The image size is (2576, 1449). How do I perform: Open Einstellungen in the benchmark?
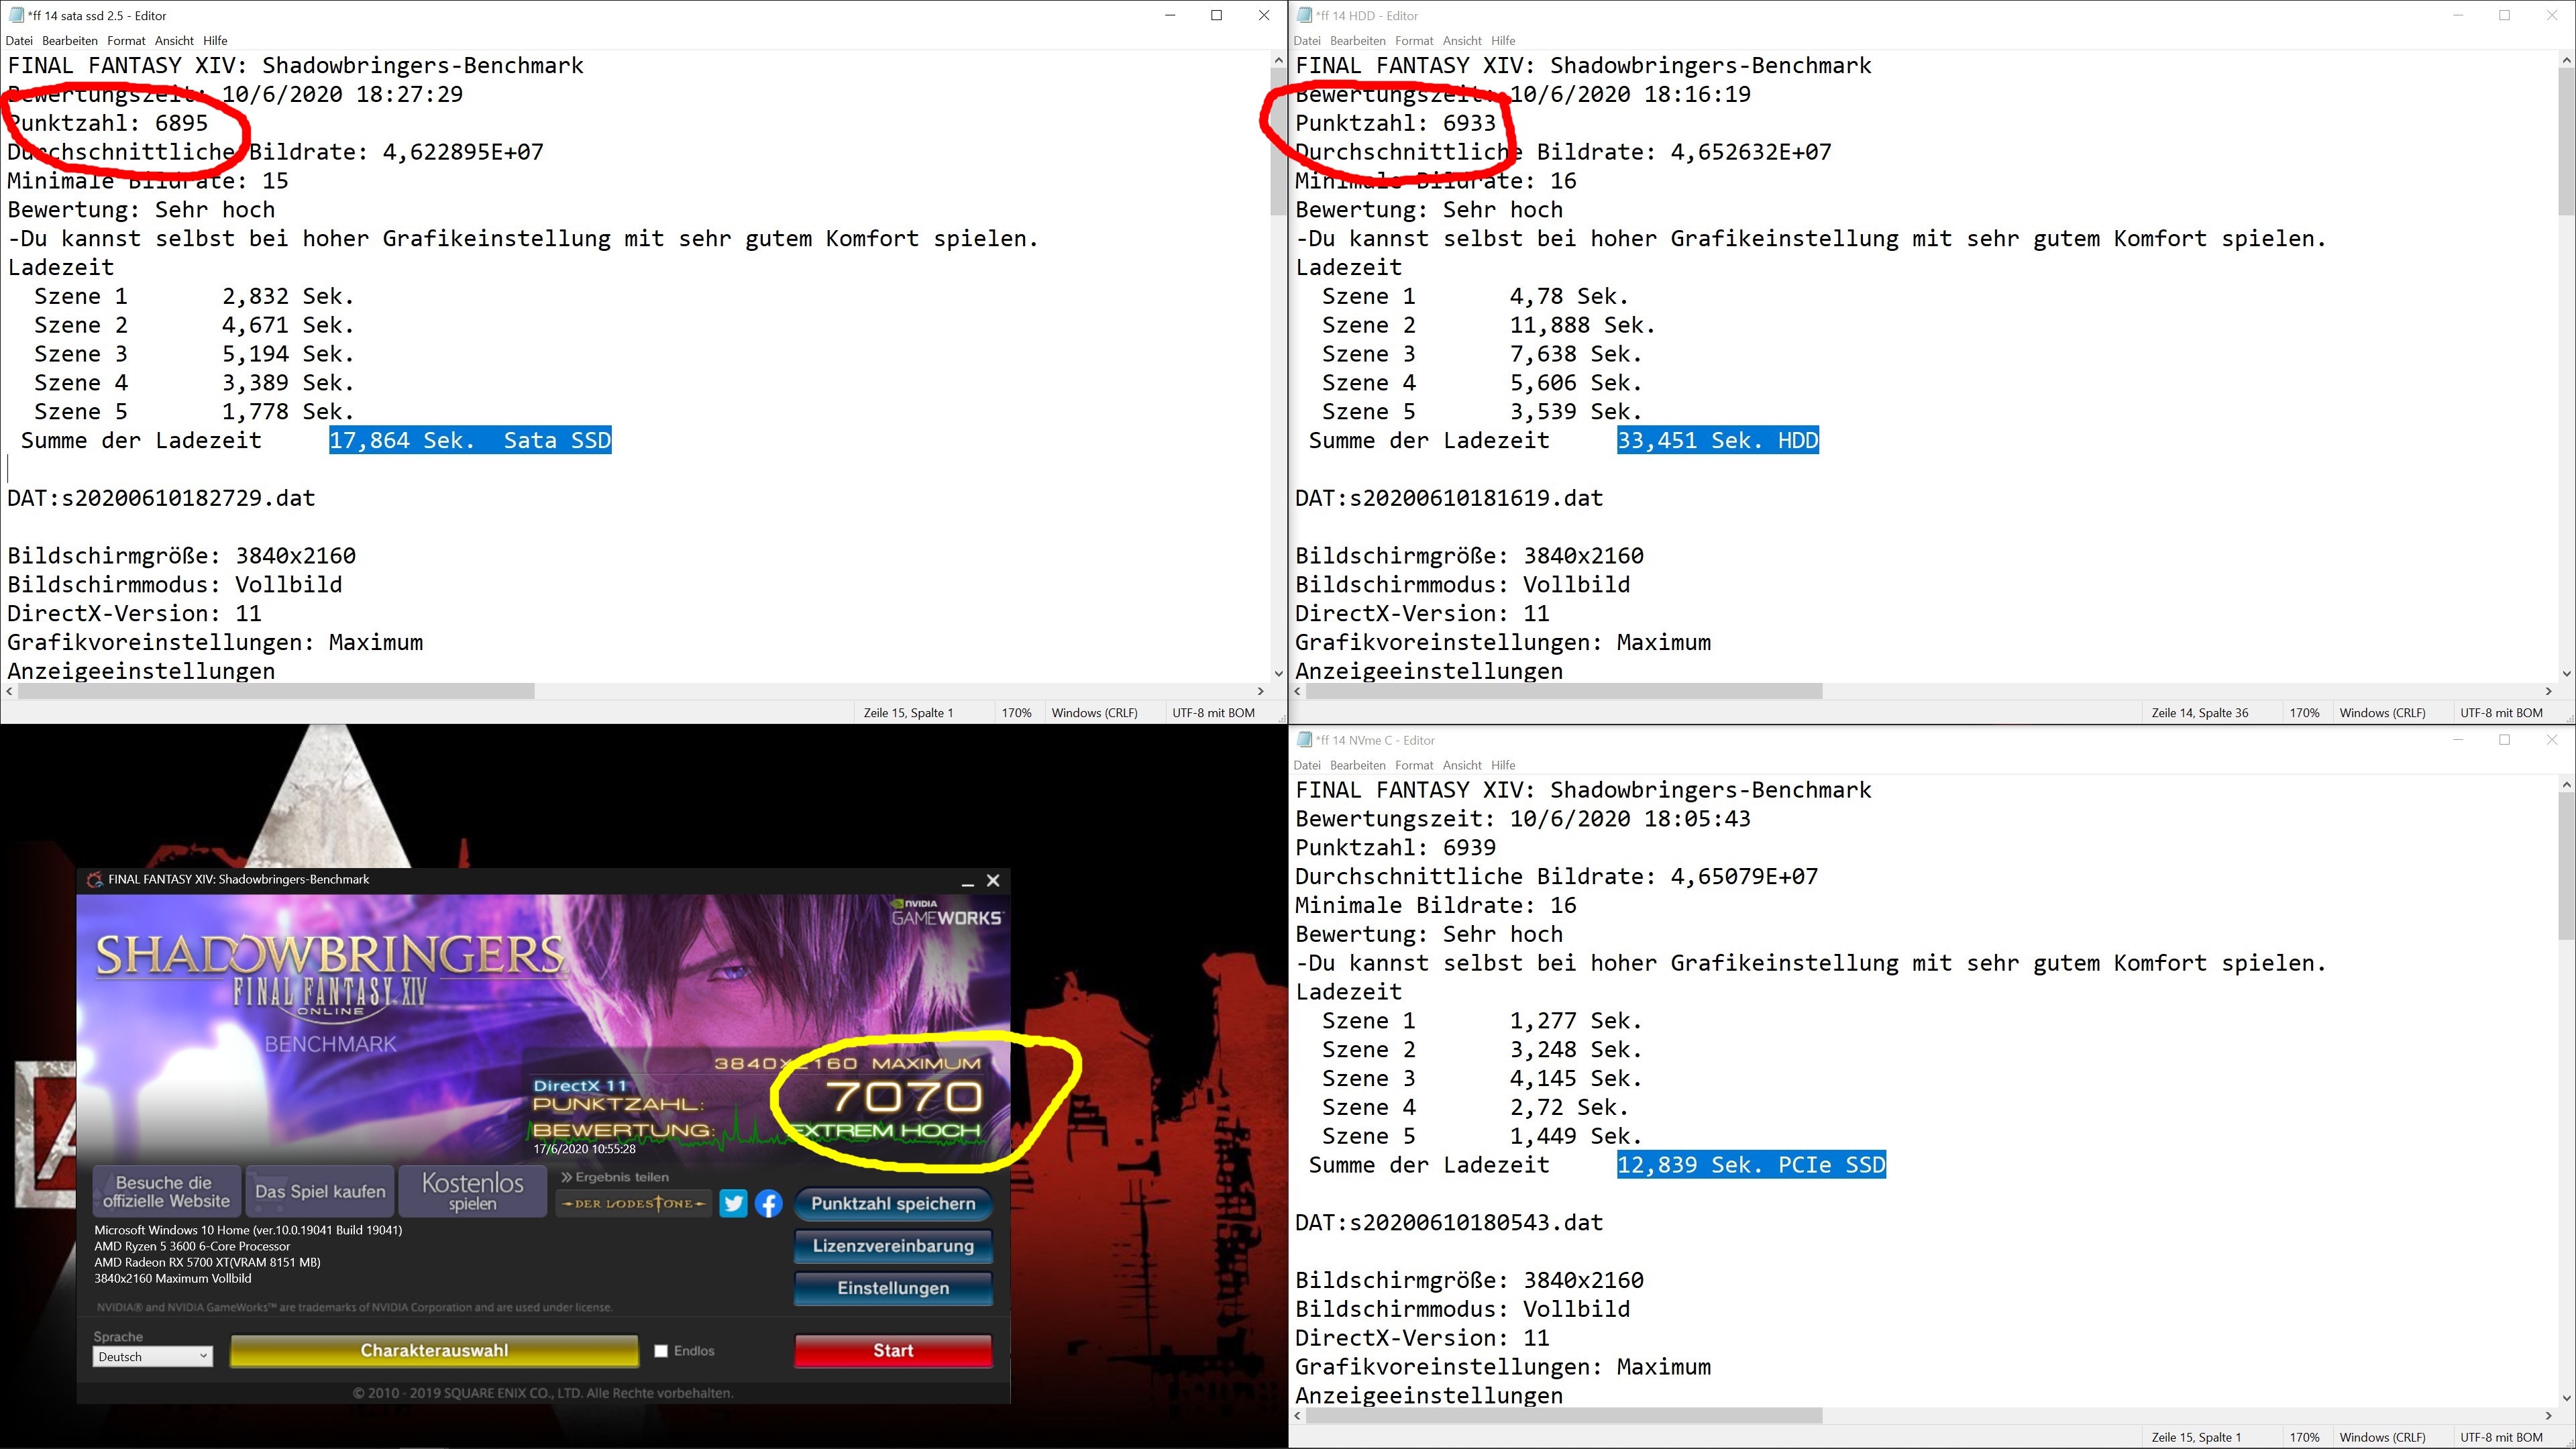[x=893, y=1288]
